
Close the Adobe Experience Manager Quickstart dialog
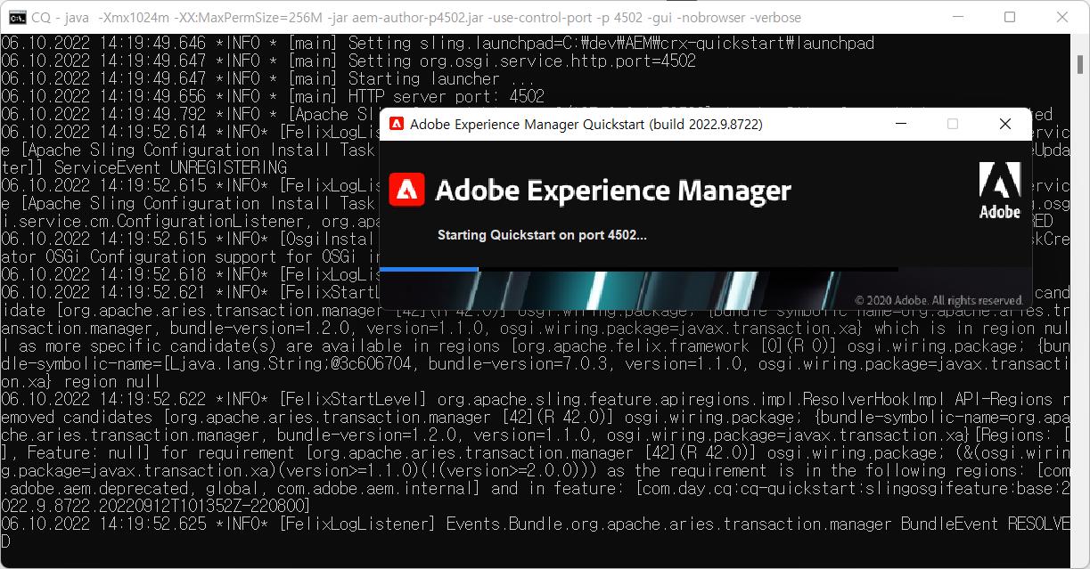coord(1005,125)
